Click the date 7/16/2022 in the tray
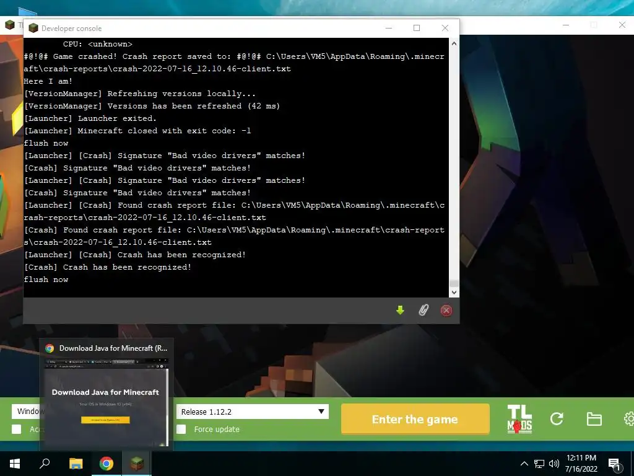 (581, 469)
